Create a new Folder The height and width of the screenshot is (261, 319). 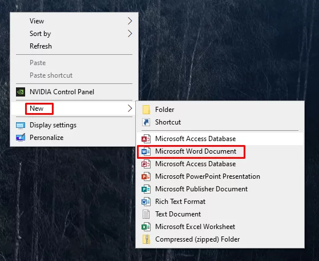click(x=220, y=110)
